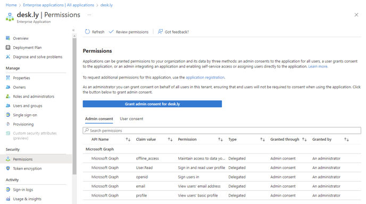
Task: Open Token encryption menu item
Action: click(x=27, y=168)
